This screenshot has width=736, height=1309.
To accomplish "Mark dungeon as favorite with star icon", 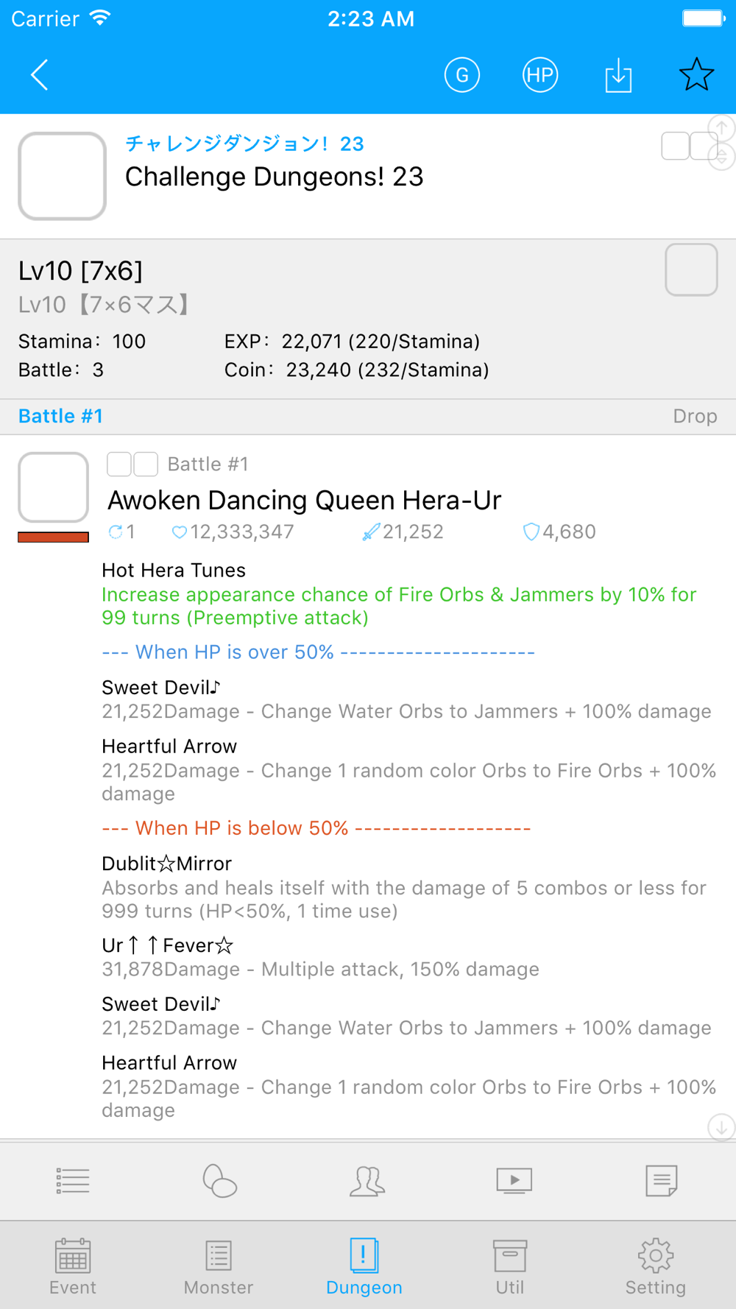I will tap(696, 74).
